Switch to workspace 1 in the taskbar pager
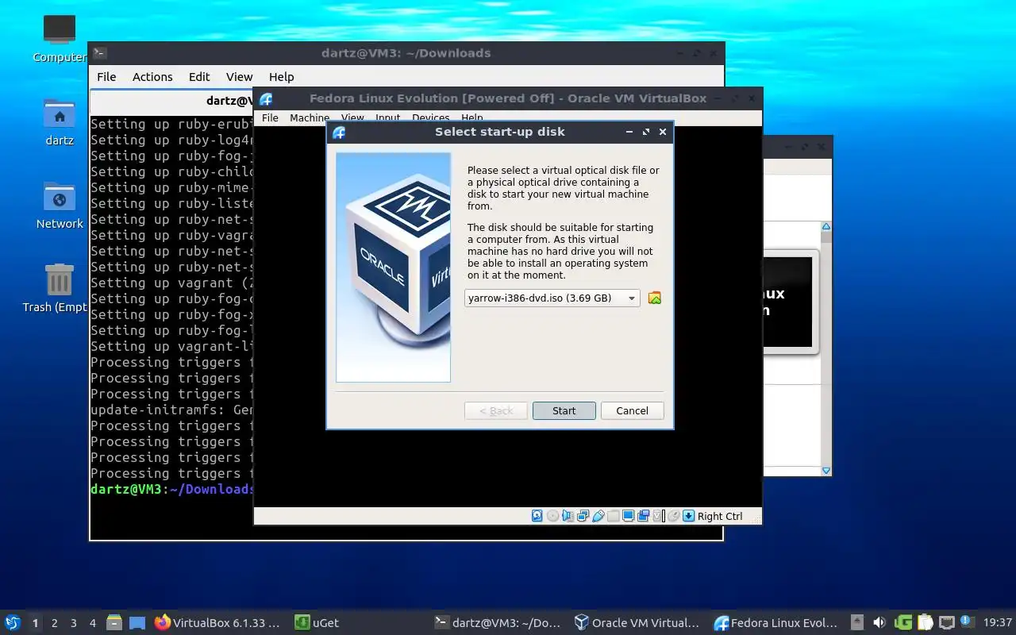The width and height of the screenshot is (1016, 635). point(35,623)
